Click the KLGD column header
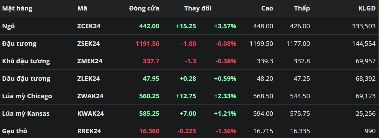Viewport: 379px width, 138px height. tap(367, 9)
